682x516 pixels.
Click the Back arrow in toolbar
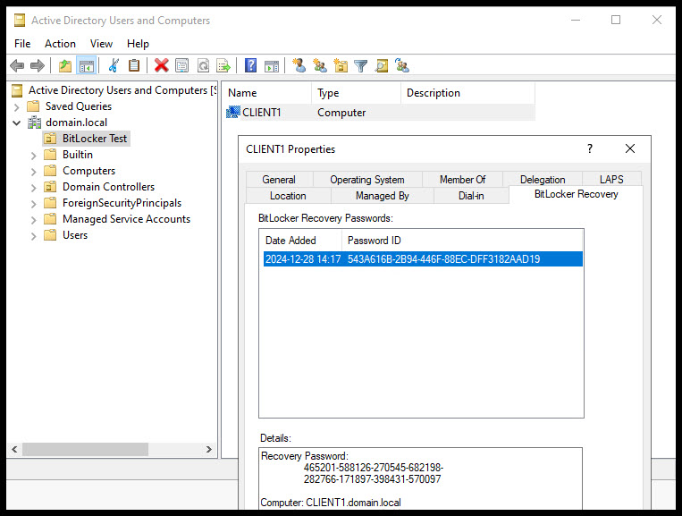pos(17,66)
